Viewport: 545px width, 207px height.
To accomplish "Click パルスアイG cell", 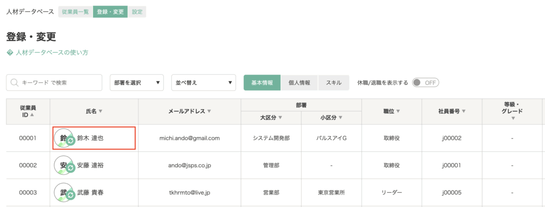I will [x=332, y=138].
